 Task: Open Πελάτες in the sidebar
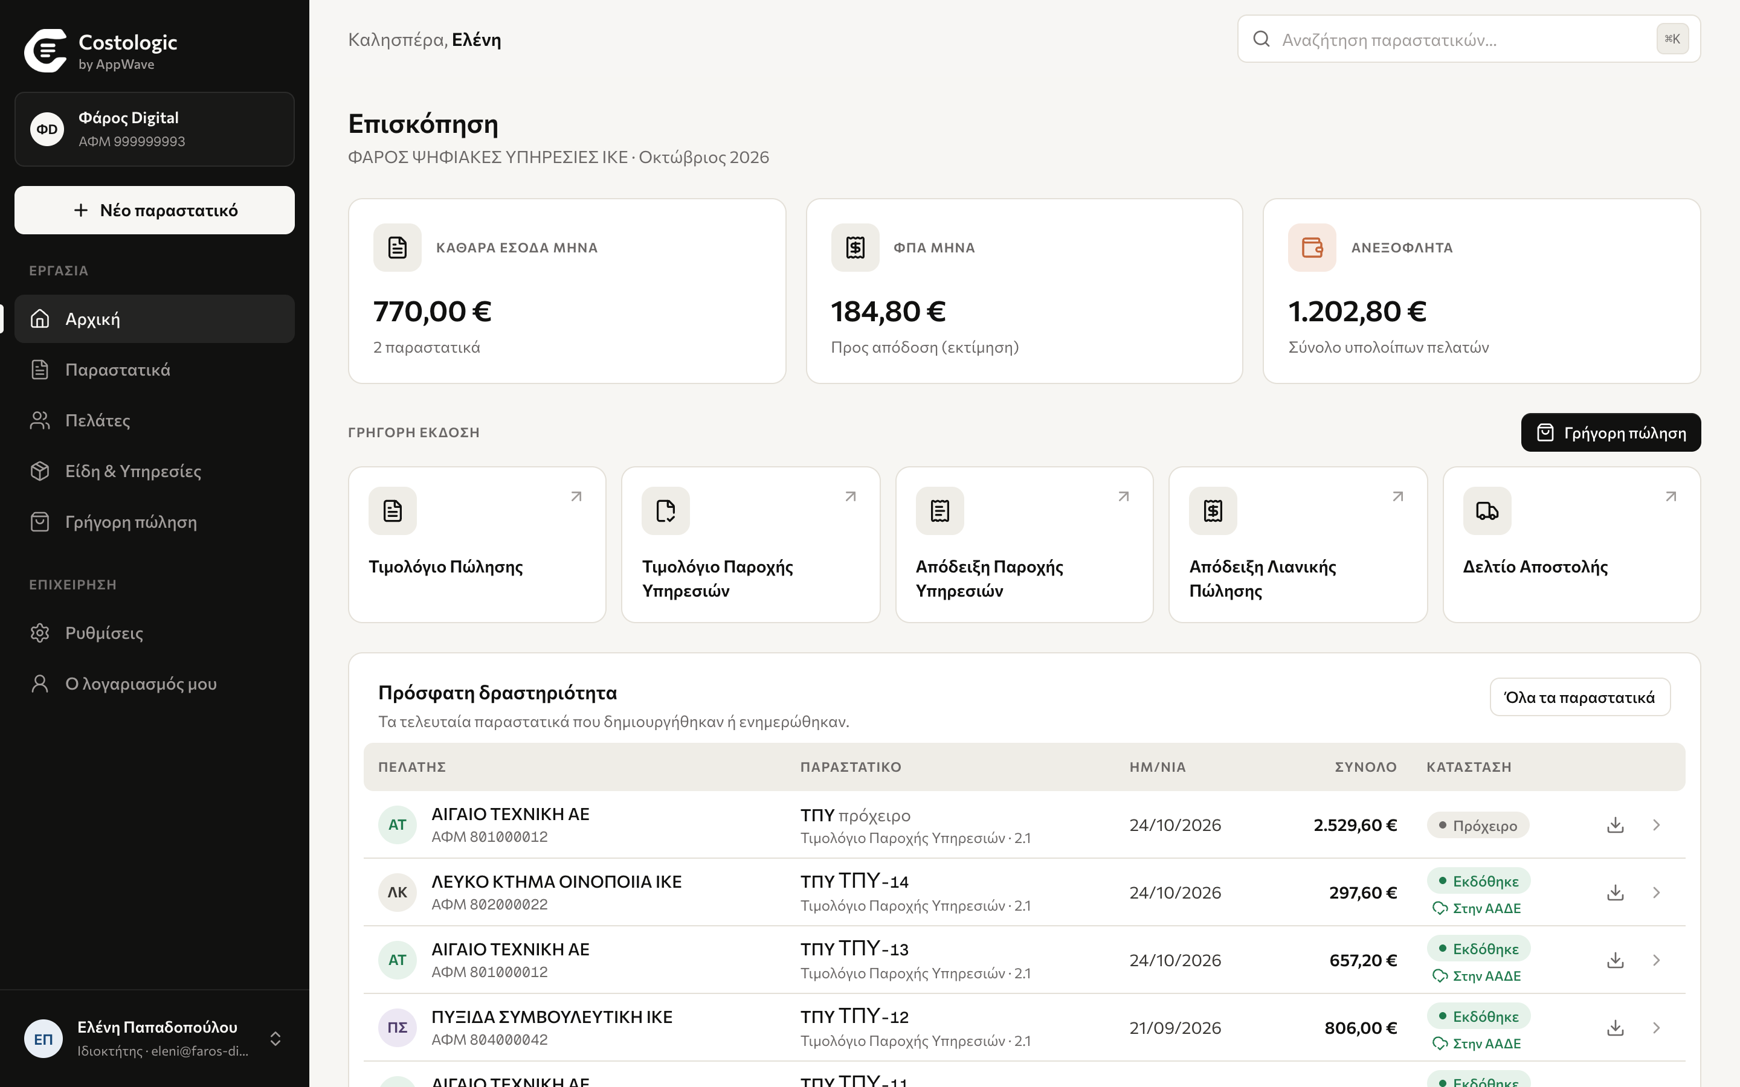click(155, 420)
